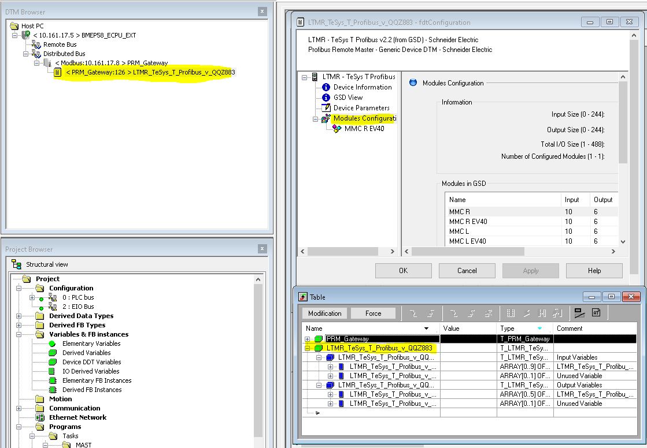Open the Name column dropdown arrow
The width and height of the screenshot is (647, 448).
click(x=426, y=328)
